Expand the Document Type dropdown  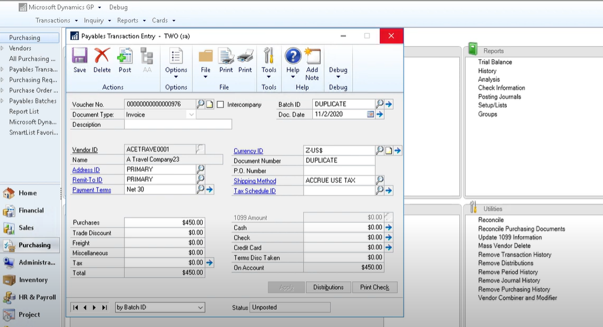(191, 114)
